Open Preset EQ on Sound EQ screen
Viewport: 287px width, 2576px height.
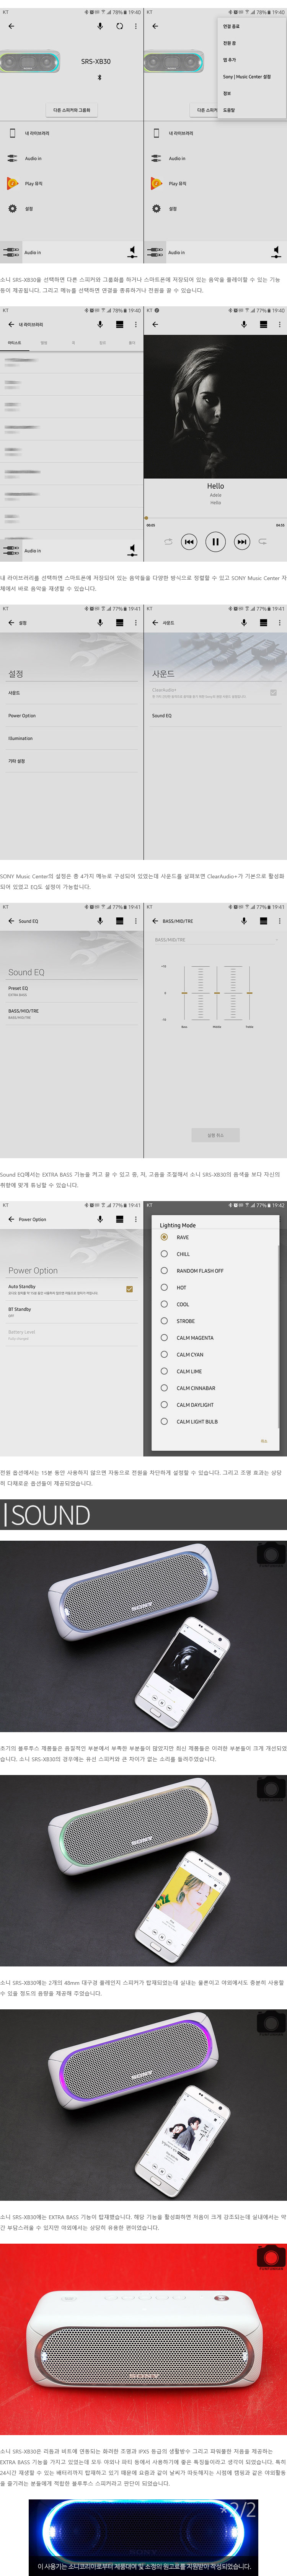click(x=71, y=991)
